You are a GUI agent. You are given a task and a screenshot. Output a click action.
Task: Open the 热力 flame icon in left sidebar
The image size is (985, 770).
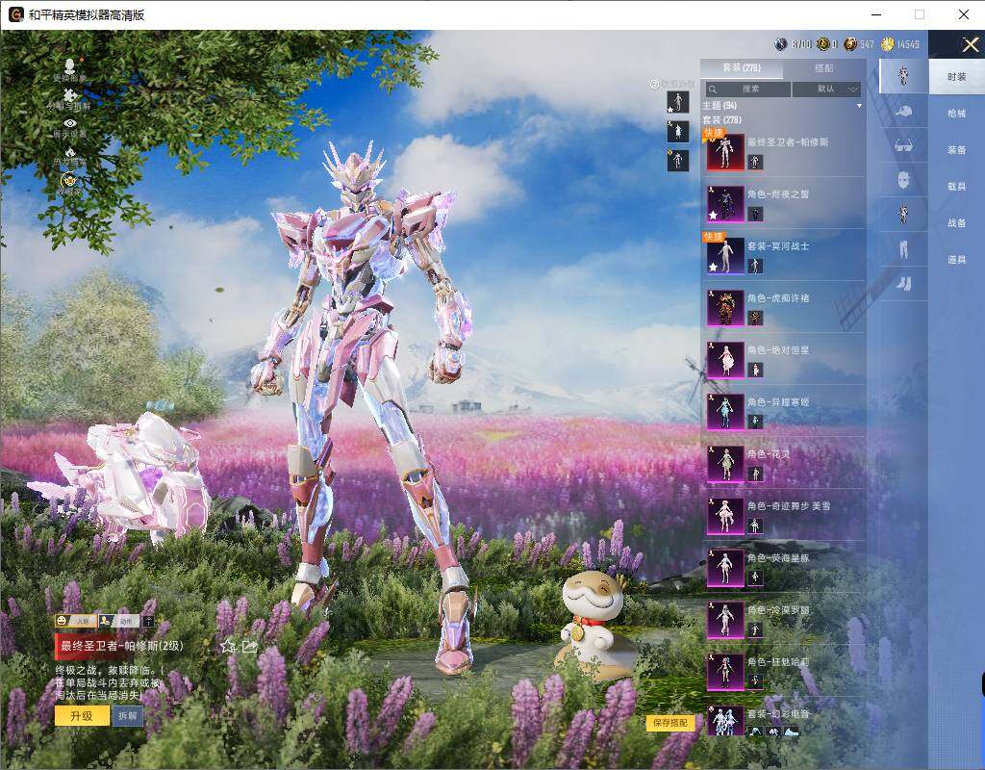tap(69, 152)
